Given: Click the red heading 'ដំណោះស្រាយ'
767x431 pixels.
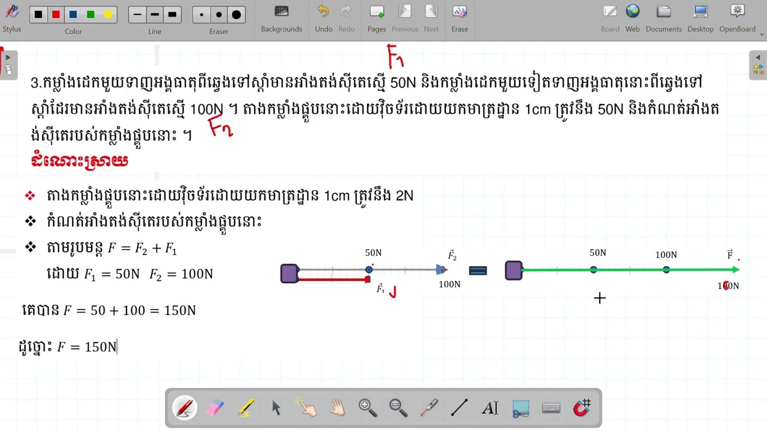Looking at the screenshot, I should click(80, 162).
